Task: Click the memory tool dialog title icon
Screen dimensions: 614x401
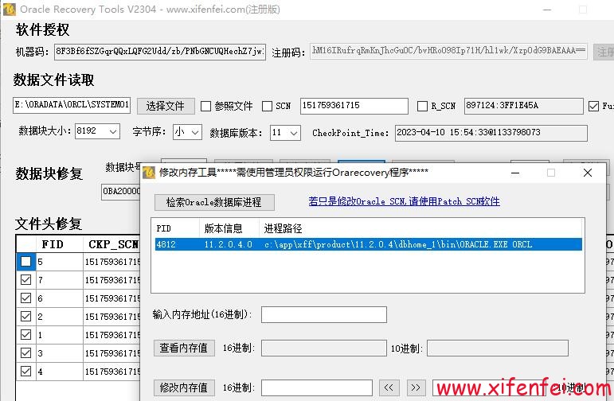Action: click(x=149, y=173)
